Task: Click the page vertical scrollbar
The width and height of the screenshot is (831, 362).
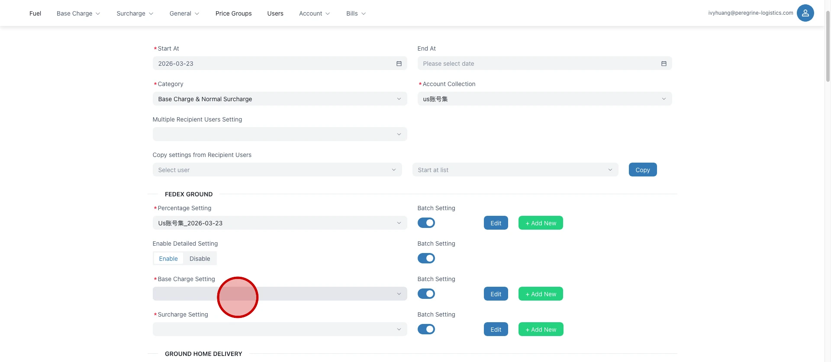Action: [x=828, y=48]
